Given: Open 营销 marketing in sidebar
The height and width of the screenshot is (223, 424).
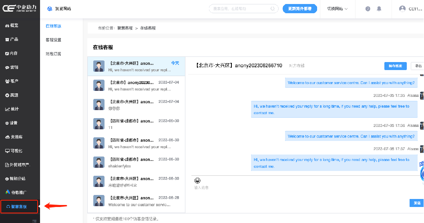Looking at the screenshot, I should (x=12, y=67).
